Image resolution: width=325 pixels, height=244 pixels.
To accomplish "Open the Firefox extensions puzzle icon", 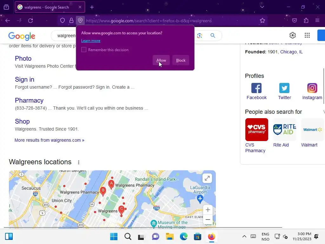I will pyautogui.click(x=306, y=21).
